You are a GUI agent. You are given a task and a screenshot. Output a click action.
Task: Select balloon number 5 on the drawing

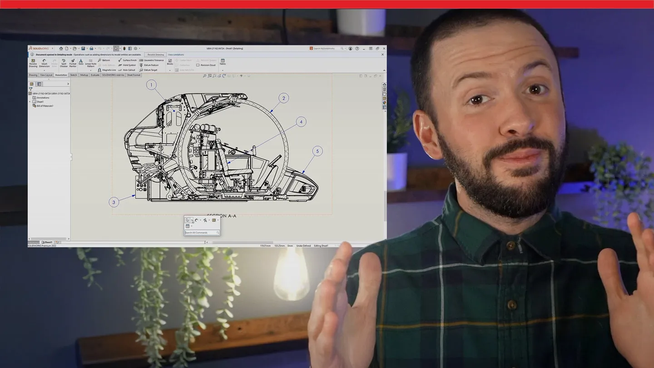coord(317,151)
